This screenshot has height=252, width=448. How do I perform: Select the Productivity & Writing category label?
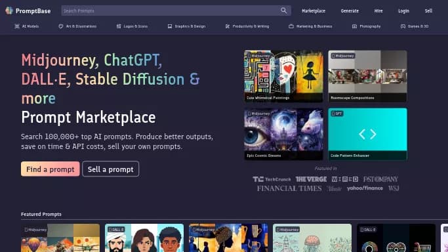[251, 26]
